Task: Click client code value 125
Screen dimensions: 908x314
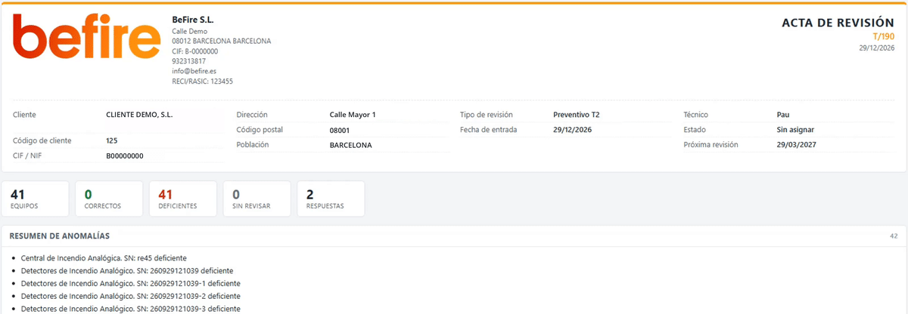Action: pyautogui.click(x=112, y=140)
